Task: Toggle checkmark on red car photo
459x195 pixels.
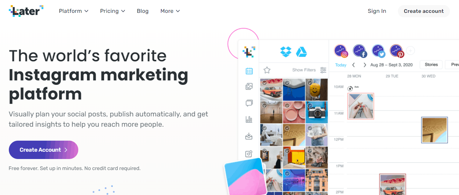Action: pos(264,83)
